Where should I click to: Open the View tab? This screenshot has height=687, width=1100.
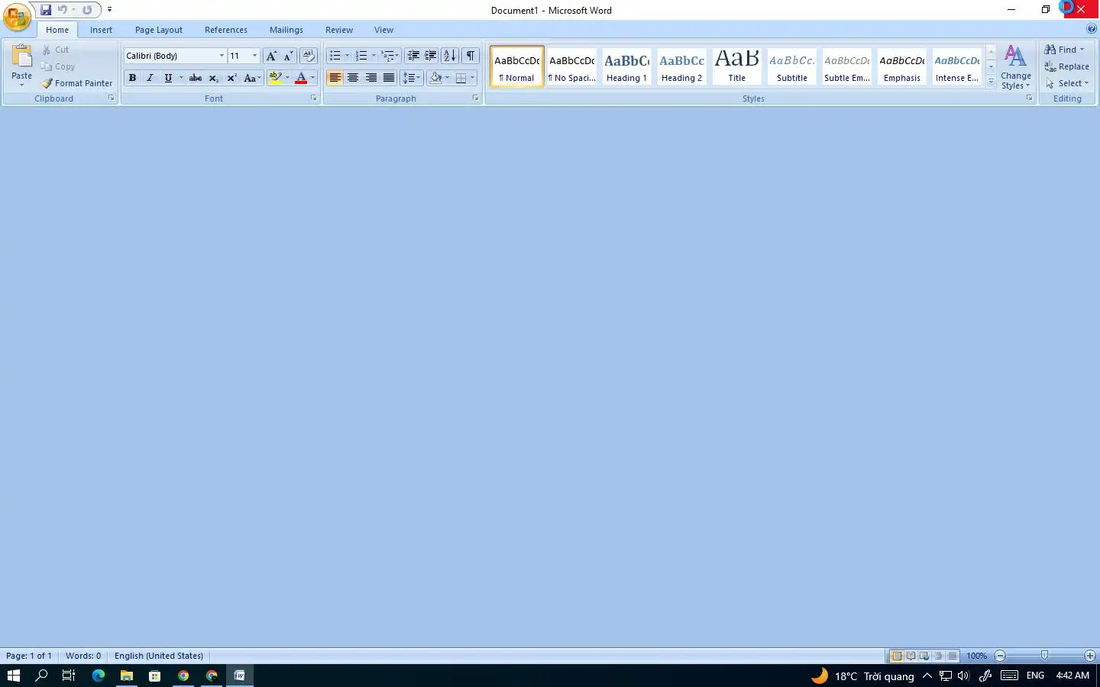point(383,30)
